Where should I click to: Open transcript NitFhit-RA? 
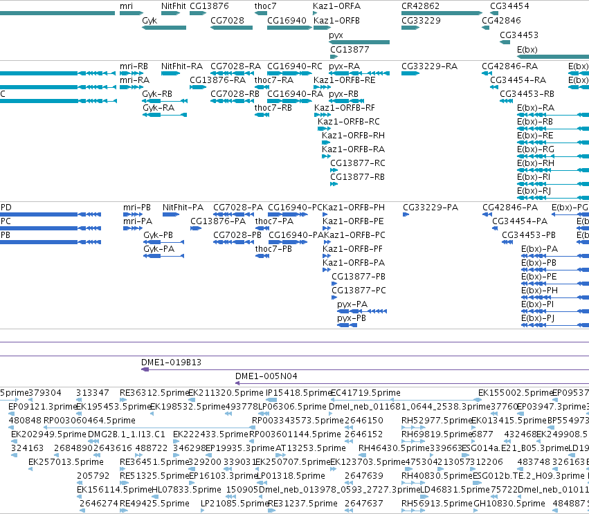[171, 73]
